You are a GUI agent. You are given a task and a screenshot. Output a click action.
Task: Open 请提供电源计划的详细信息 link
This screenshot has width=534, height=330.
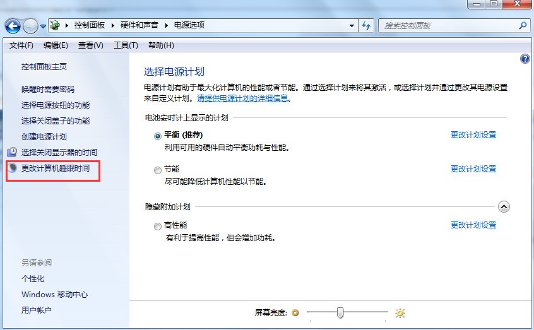[x=242, y=98]
